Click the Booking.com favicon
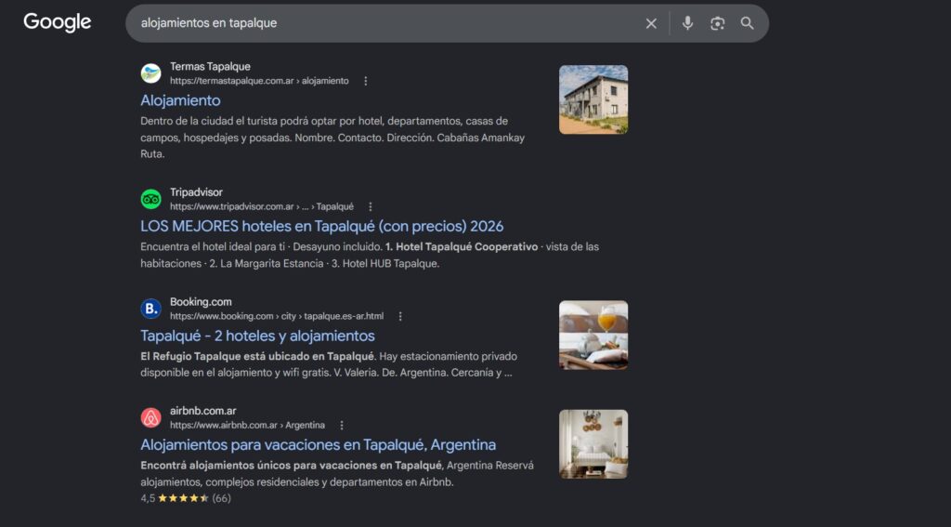 (151, 309)
